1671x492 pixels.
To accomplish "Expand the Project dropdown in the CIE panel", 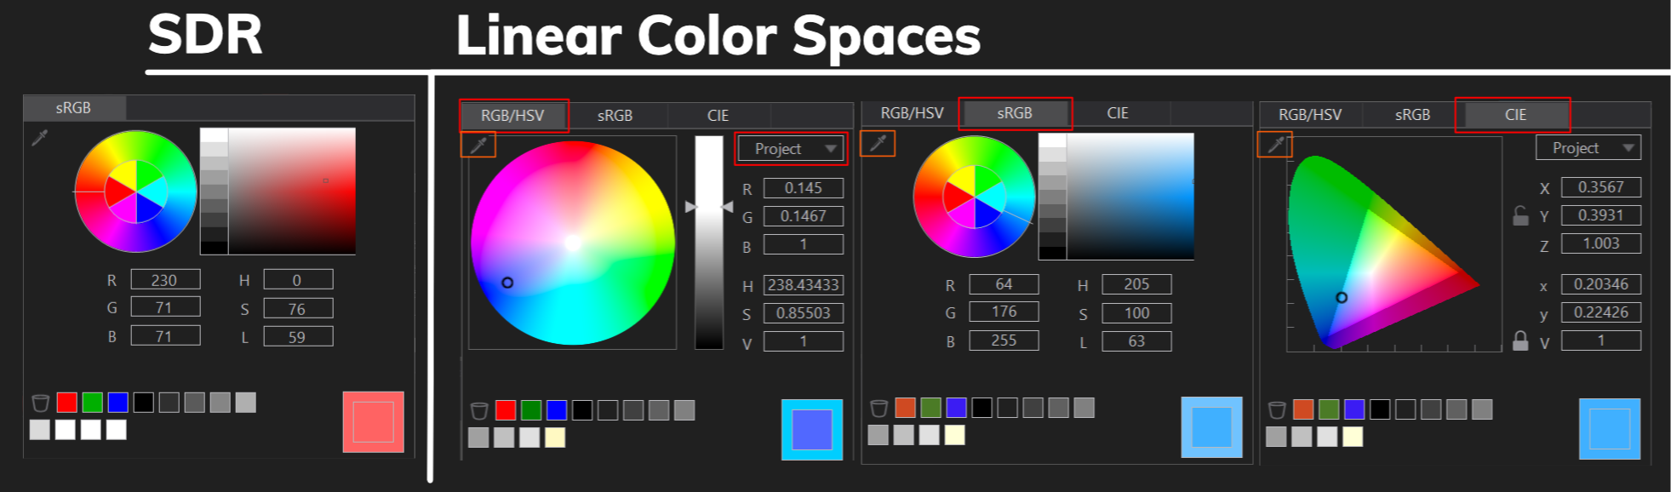I will click(x=1588, y=148).
